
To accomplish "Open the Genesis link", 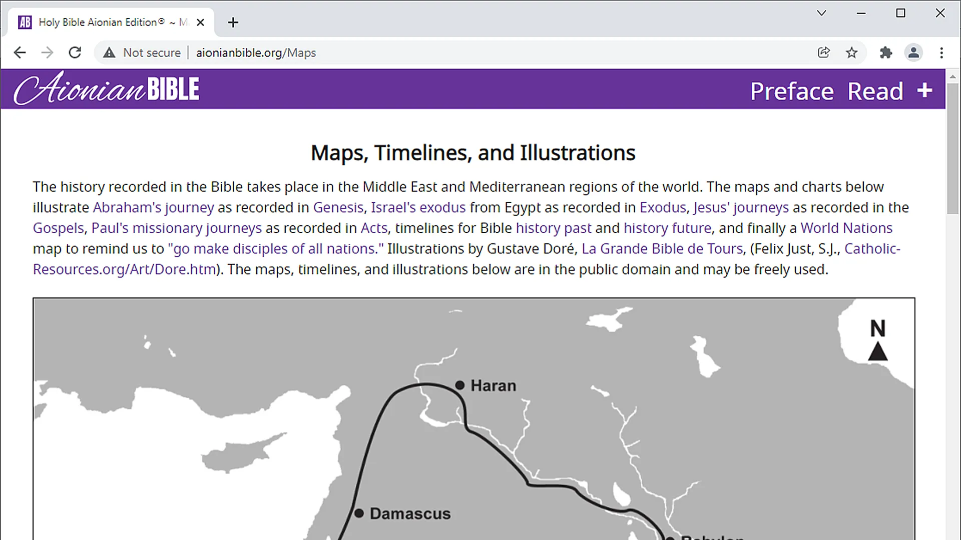I will (338, 207).
